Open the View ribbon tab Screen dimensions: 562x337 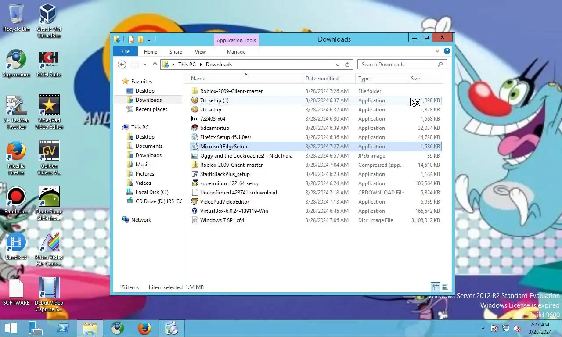click(200, 52)
